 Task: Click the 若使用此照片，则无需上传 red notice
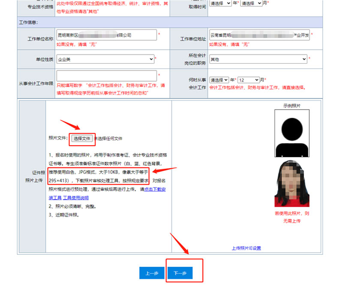pos(292,217)
